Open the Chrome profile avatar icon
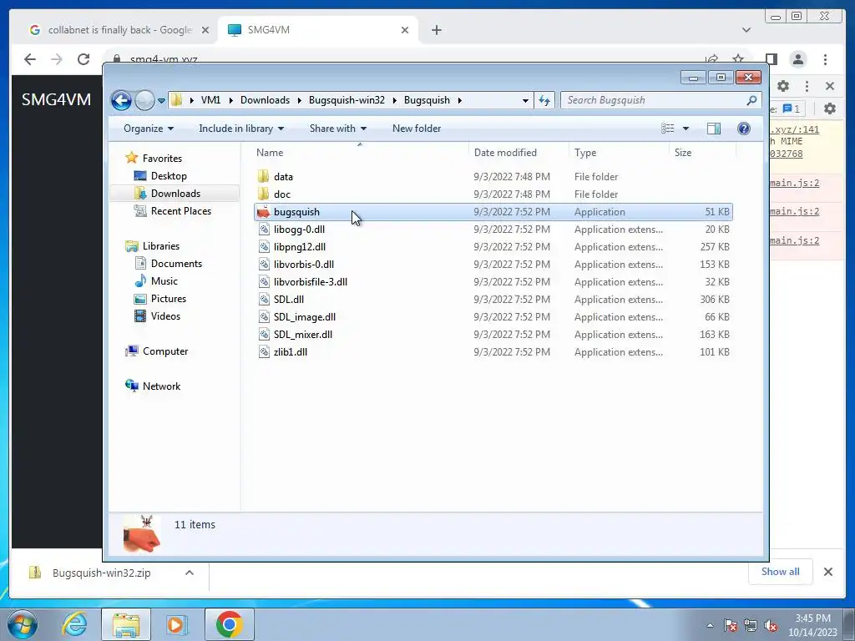Image resolution: width=855 pixels, height=641 pixels. click(797, 59)
